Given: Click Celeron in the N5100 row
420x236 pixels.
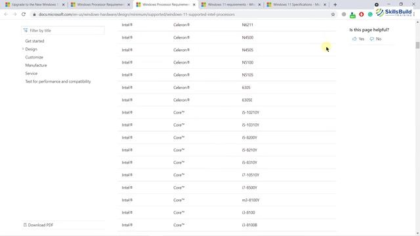Looking at the screenshot, I should click(181, 62).
